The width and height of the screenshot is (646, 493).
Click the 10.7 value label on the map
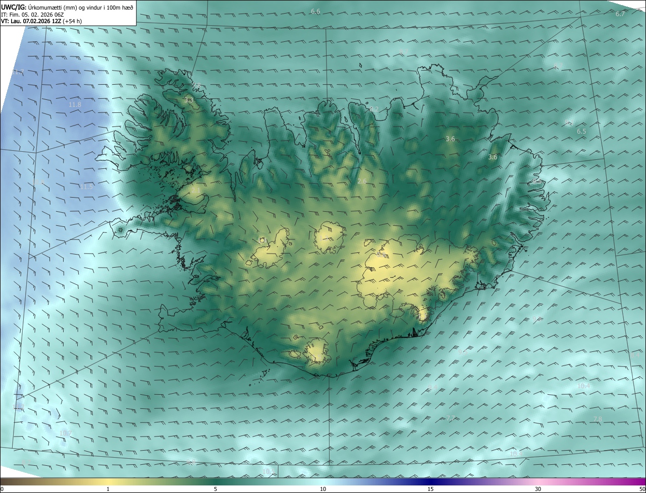(66, 433)
